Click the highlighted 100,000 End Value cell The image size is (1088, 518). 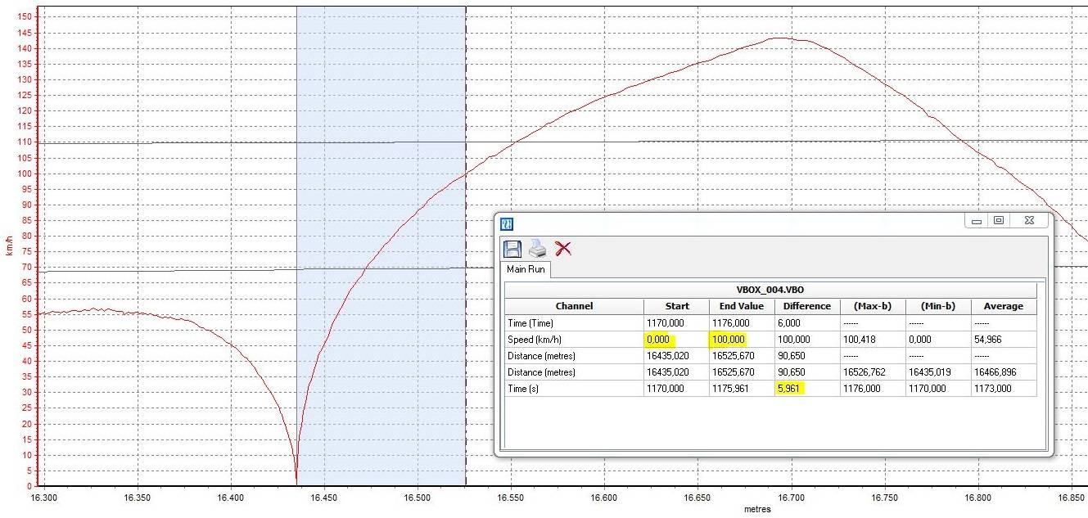pos(728,340)
